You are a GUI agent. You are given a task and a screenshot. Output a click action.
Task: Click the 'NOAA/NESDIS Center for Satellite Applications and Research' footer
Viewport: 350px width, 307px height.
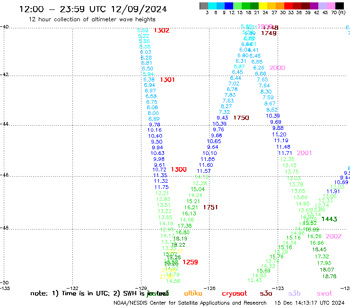pyautogui.click(x=190, y=303)
